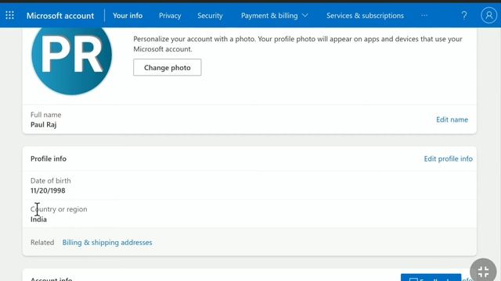Open Services & subscriptions tab
Screen dimensions: 501x281
click(365, 16)
